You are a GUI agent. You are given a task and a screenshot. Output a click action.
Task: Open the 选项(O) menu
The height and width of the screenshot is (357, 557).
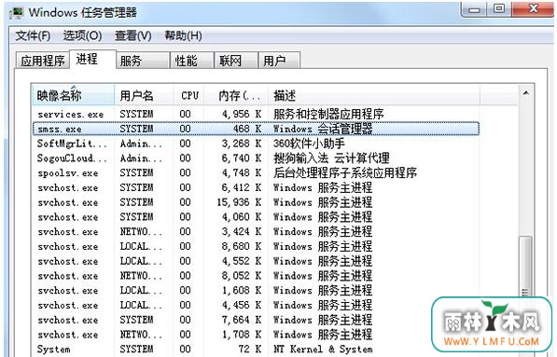pos(82,35)
